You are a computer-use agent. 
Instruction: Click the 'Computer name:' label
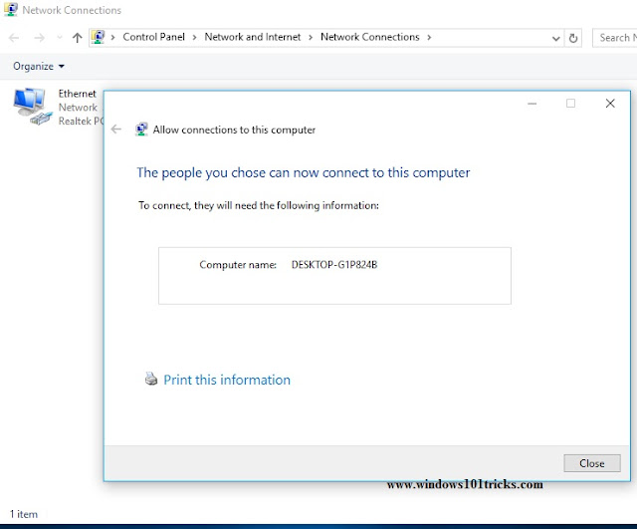[238, 265]
